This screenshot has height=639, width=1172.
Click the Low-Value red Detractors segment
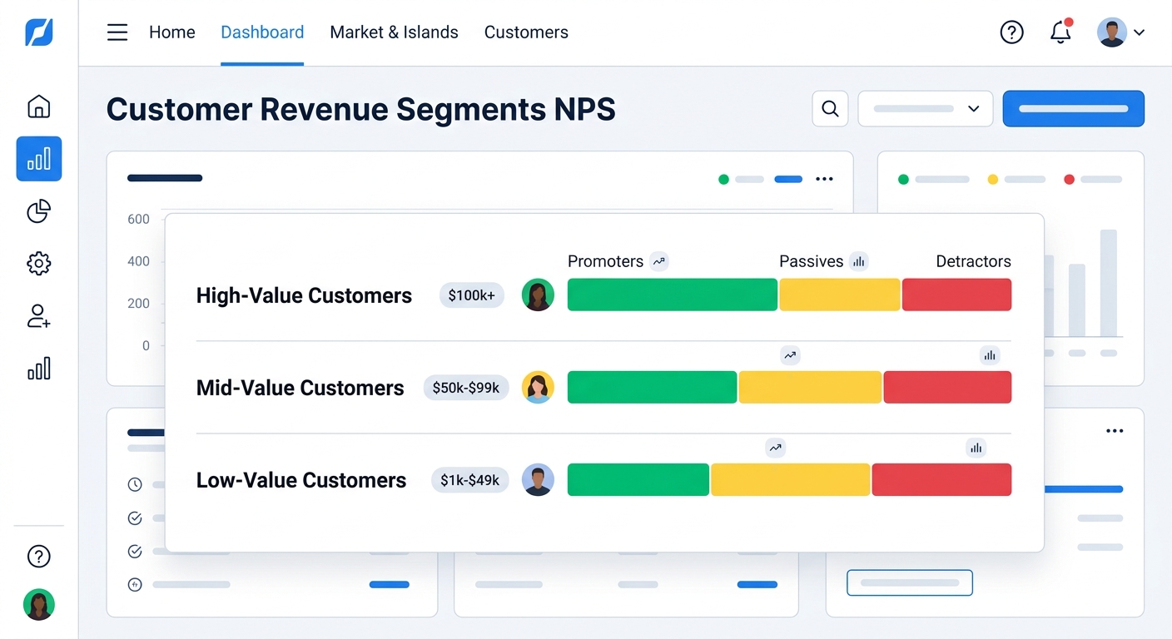pyautogui.click(x=942, y=480)
